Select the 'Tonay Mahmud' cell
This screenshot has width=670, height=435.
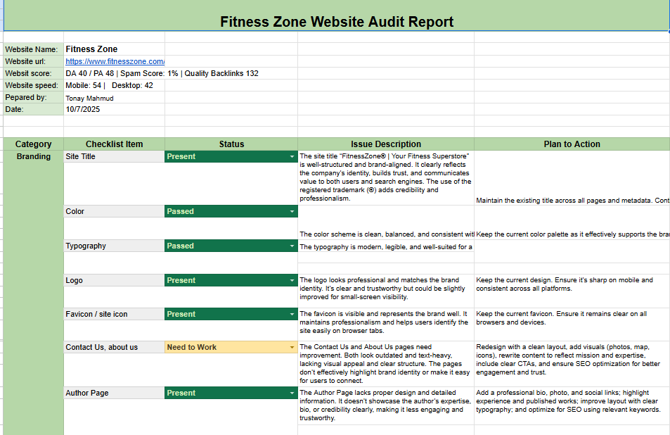click(x=89, y=99)
